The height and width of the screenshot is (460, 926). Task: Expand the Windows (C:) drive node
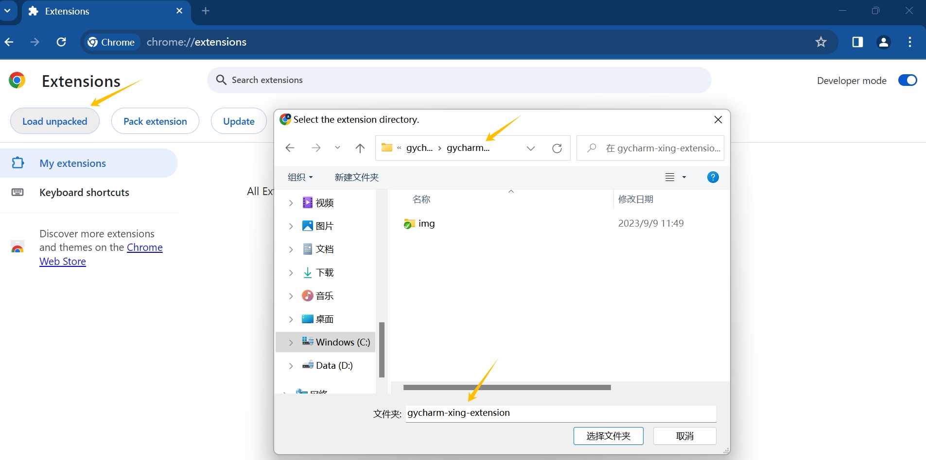(291, 343)
